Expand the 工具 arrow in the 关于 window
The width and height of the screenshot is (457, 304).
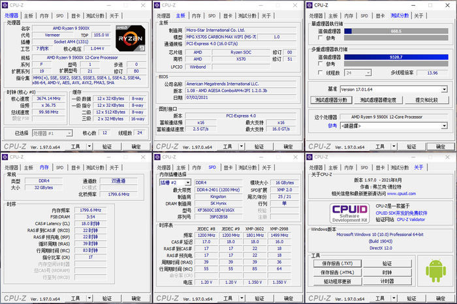(x=394, y=299)
